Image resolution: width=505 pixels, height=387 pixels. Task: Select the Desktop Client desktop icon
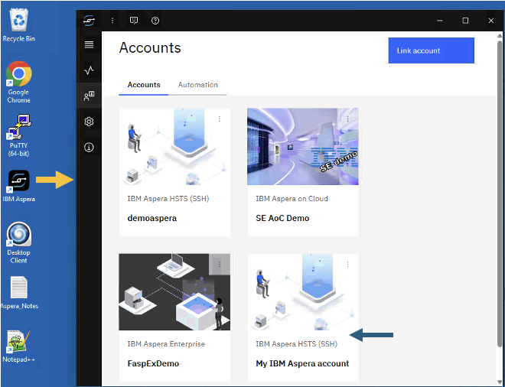point(18,242)
